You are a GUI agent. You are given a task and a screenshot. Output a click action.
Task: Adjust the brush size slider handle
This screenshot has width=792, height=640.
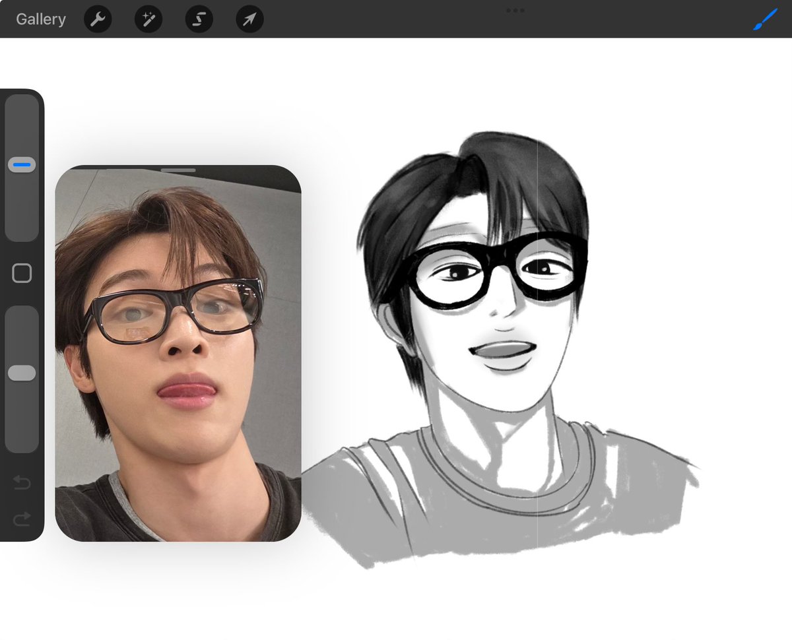(22, 165)
